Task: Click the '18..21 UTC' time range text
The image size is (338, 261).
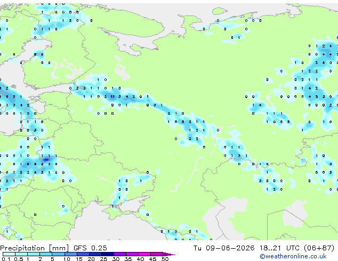Action: 279,248
